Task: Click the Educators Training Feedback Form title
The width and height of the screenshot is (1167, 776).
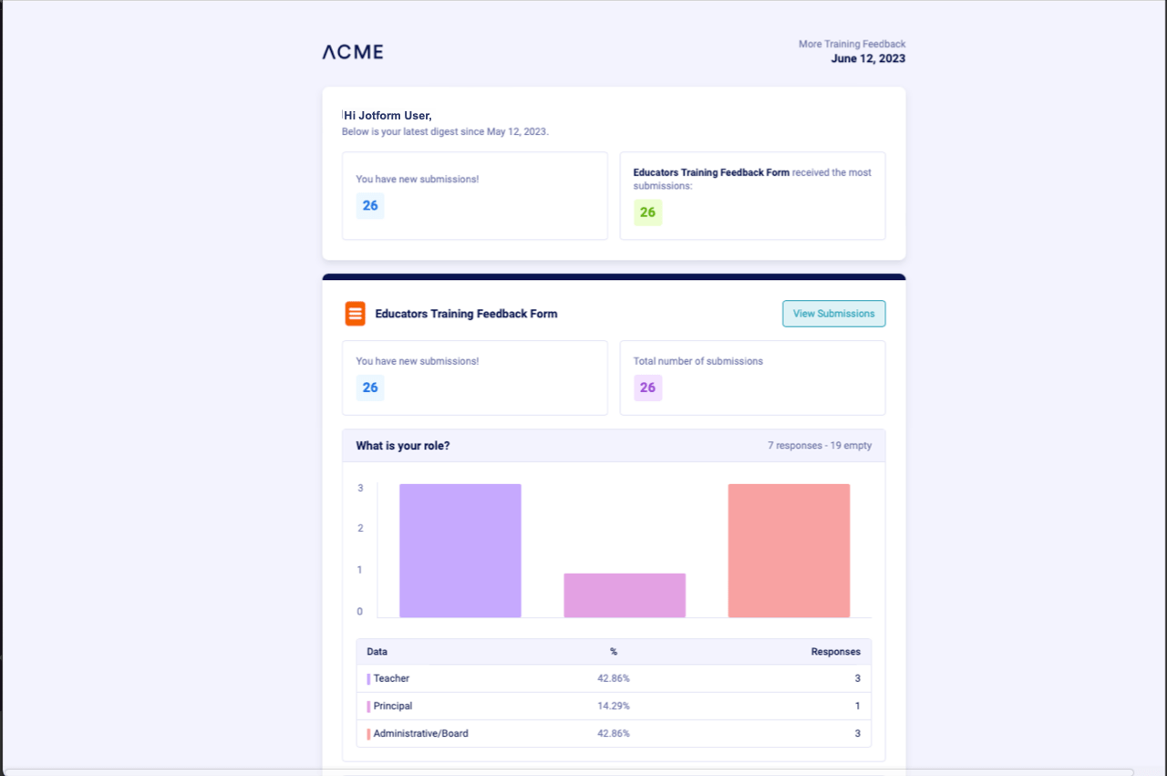Action: click(x=466, y=314)
